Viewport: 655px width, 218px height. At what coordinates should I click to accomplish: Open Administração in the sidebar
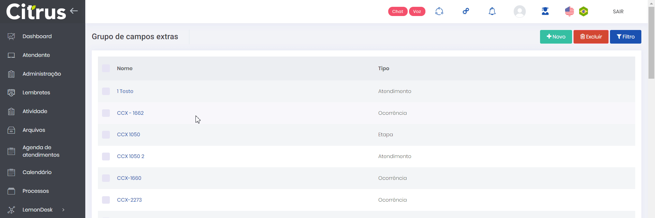click(x=42, y=74)
